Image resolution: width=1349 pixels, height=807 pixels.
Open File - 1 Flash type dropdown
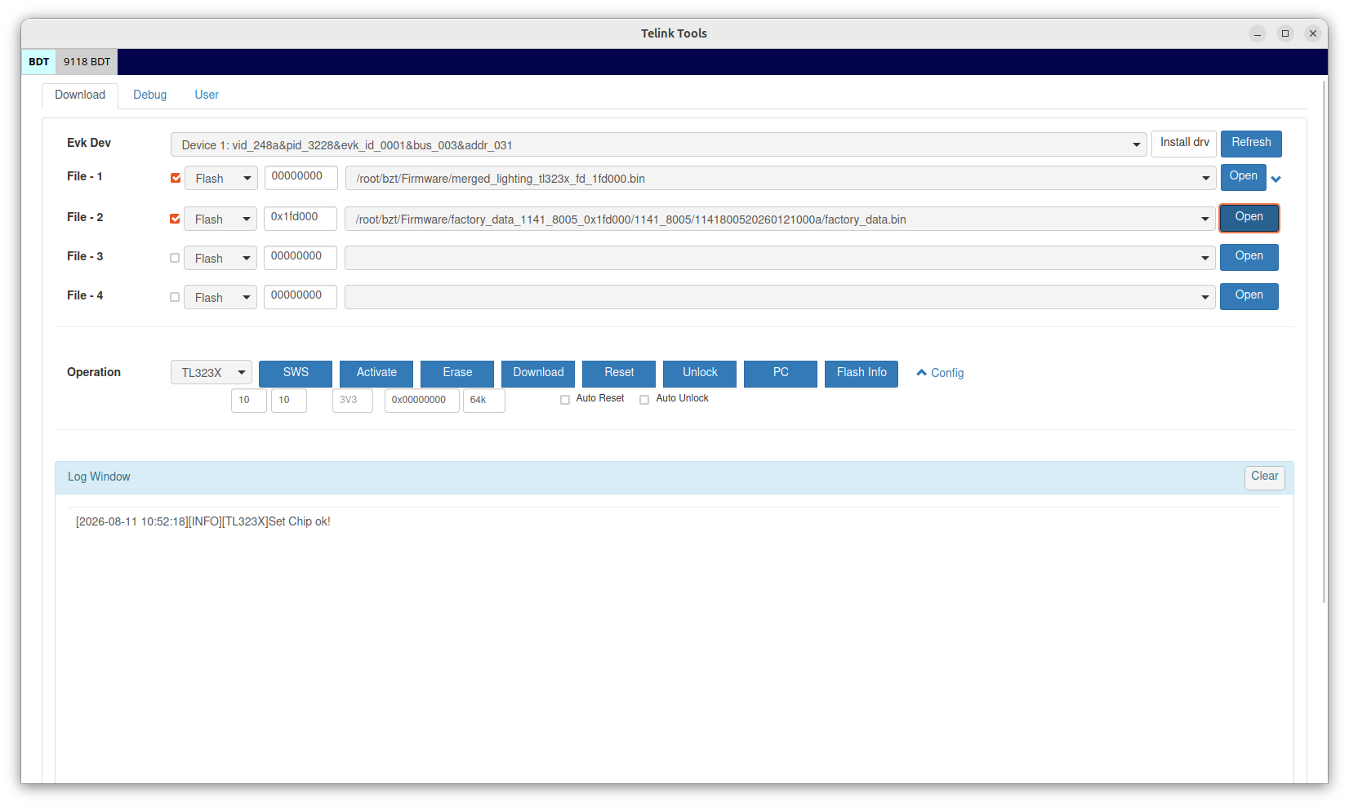pos(221,178)
